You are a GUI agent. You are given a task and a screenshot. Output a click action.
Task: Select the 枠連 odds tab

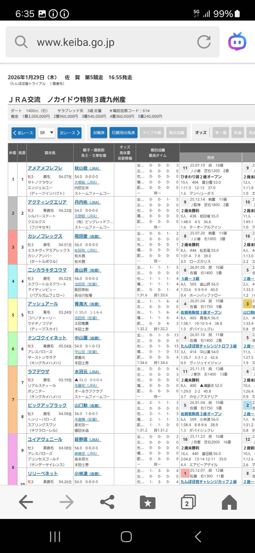pos(238,133)
